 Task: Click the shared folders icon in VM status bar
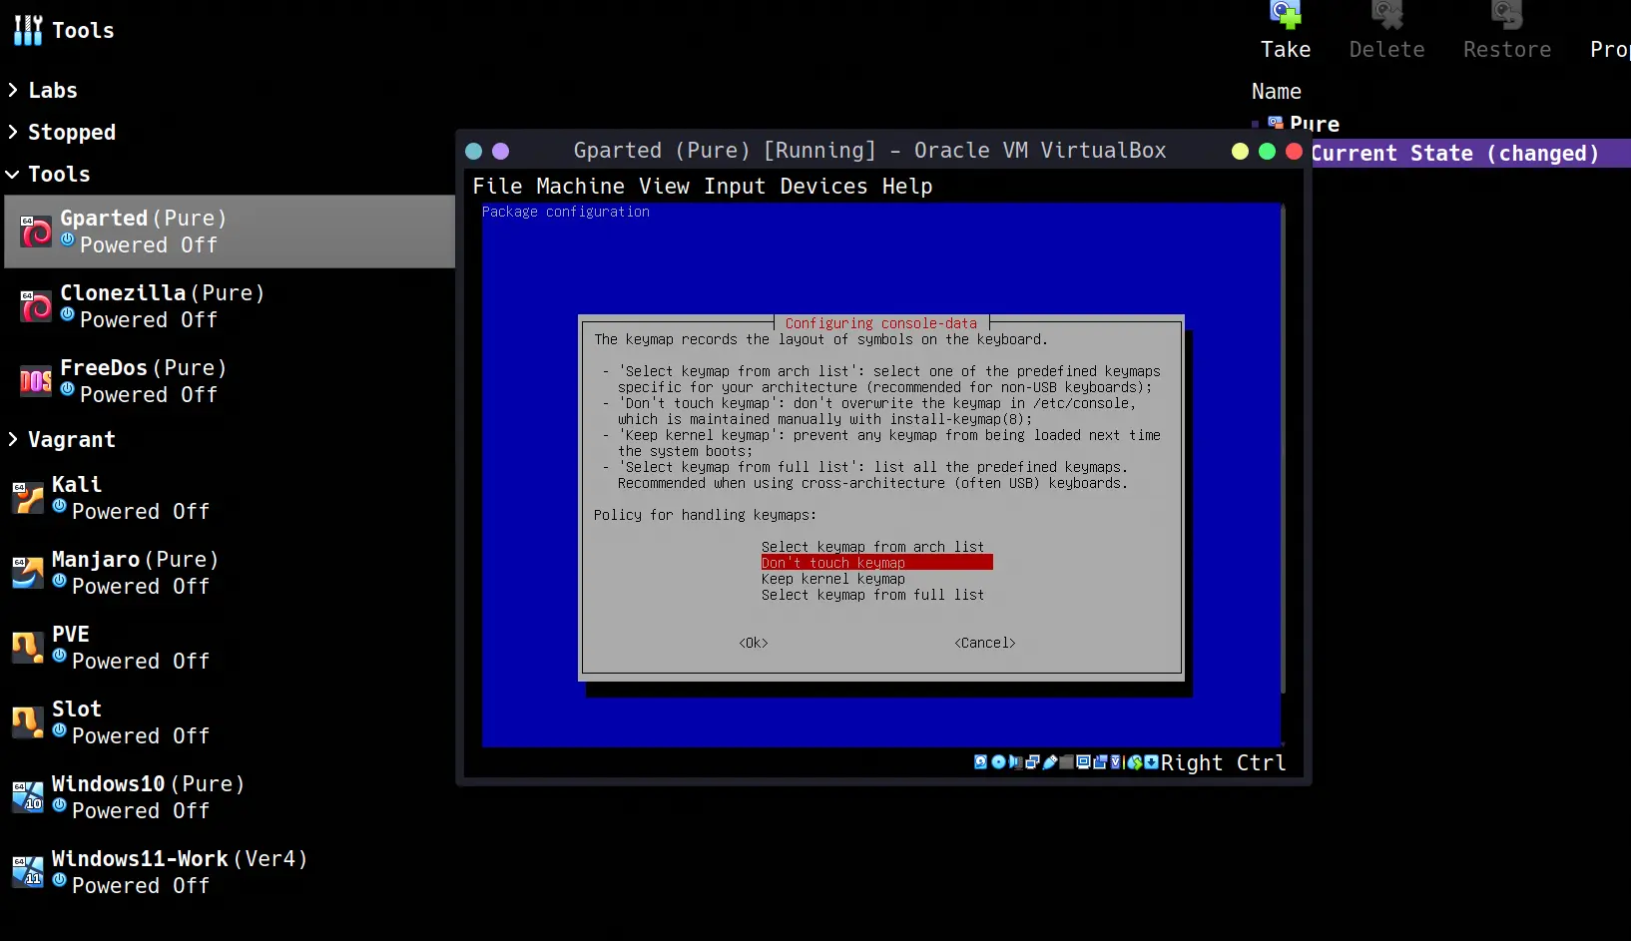click(x=1066, y=762)
